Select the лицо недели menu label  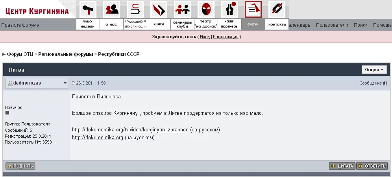point(88,24)
